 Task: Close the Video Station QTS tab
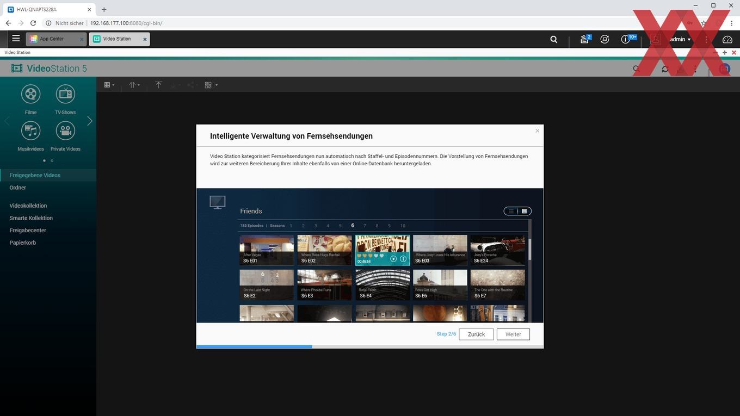tap(145, 39)
